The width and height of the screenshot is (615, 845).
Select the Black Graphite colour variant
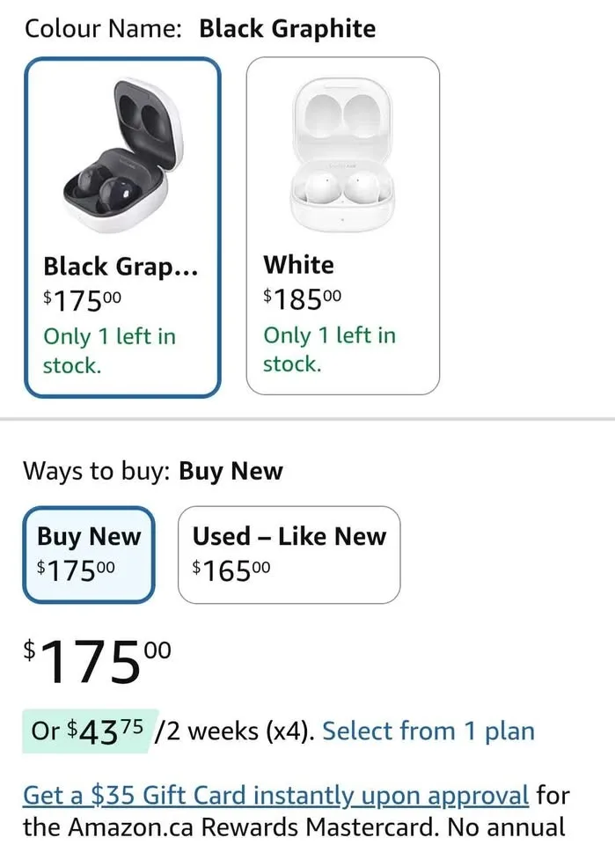pos(123,220)
